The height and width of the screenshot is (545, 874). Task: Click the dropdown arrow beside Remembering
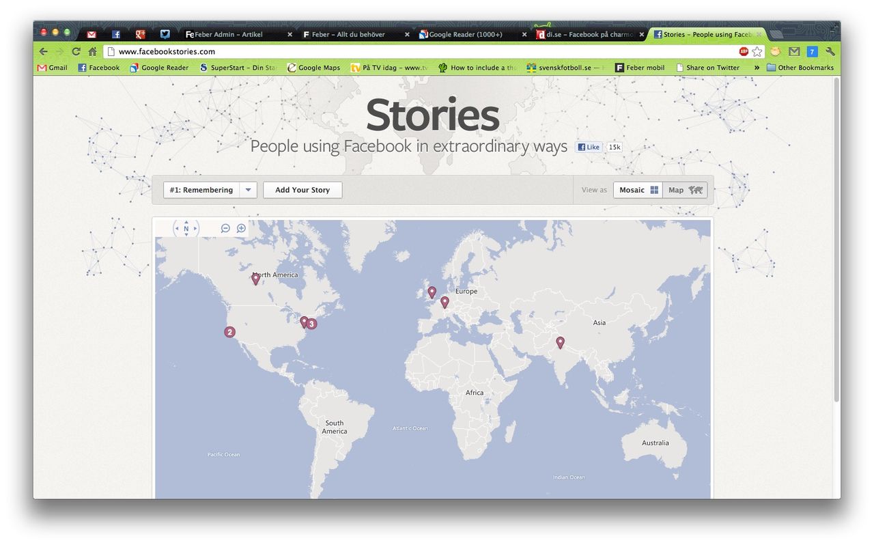pos(249,190)
